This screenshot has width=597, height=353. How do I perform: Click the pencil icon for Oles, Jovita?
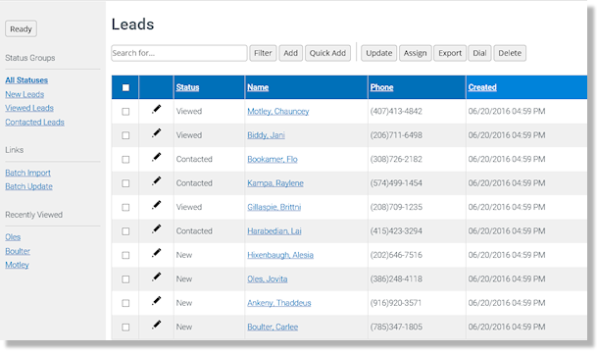click(156, 277)
